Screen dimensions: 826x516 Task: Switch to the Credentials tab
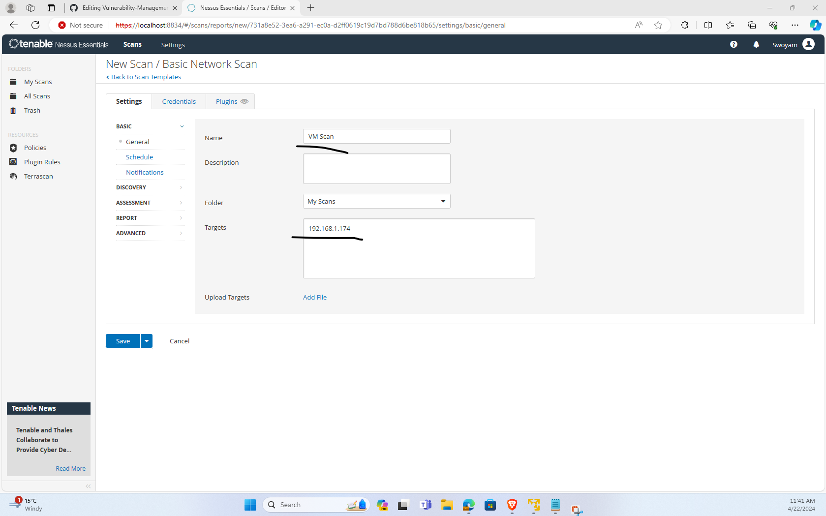pyautogui.click(x=179, y=101)
